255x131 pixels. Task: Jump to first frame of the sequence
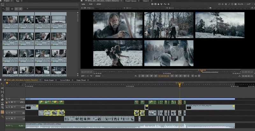click(143, 76)
